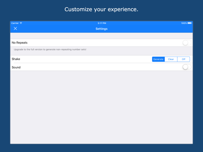The width and height of the screenshot is (203, 152).
Task: Tap the upgrade to full version notice
Action: point(50,49)
